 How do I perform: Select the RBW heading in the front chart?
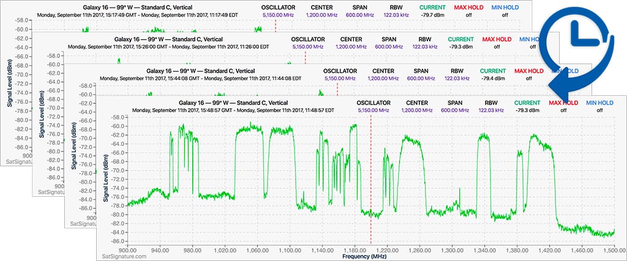(492, 103)
